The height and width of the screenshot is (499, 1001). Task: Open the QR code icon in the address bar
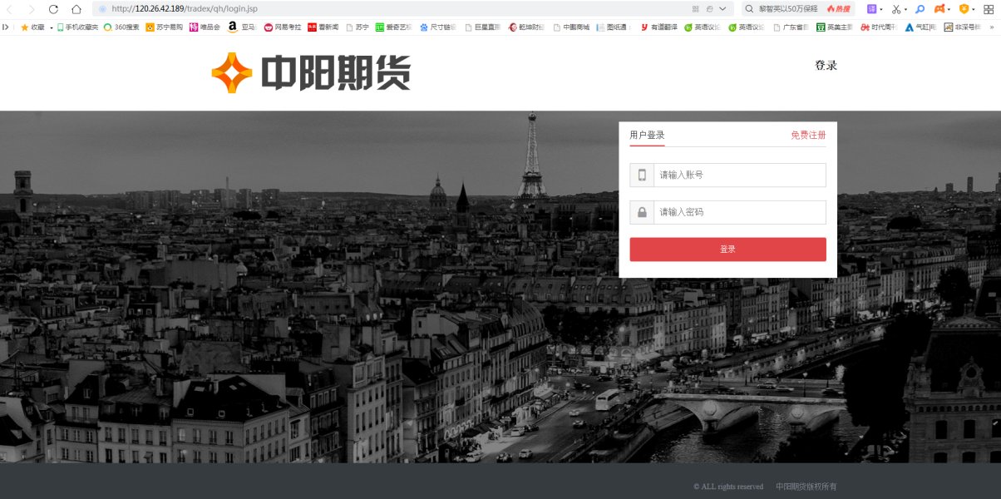click(695, 8)
